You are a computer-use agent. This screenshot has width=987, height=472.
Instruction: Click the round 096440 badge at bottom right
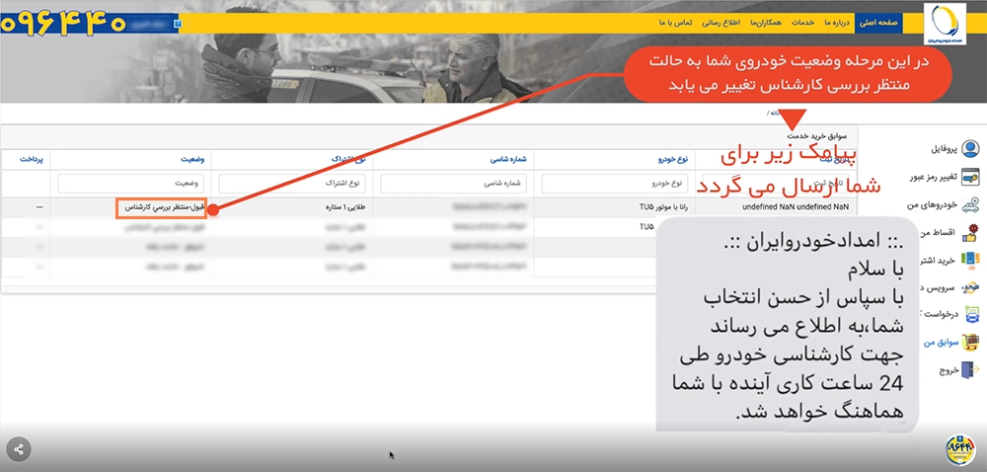[960, 449]
